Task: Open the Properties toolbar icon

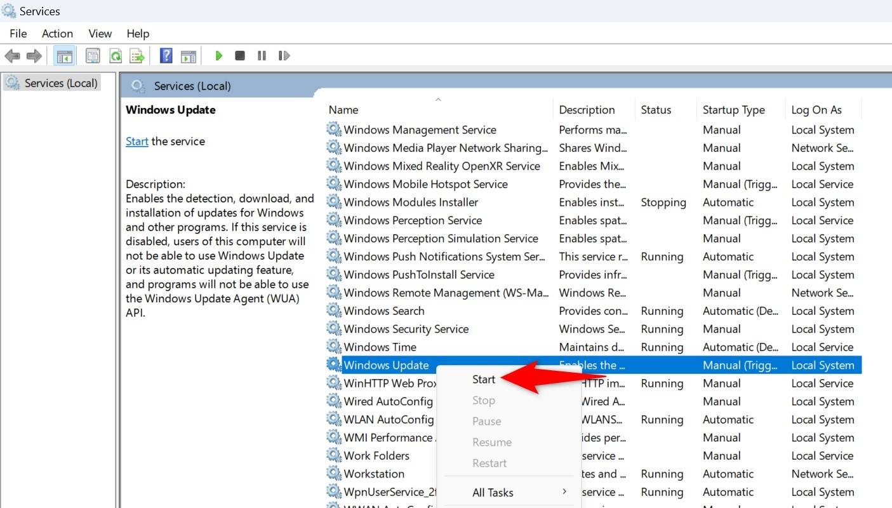Action: [93, 56]
